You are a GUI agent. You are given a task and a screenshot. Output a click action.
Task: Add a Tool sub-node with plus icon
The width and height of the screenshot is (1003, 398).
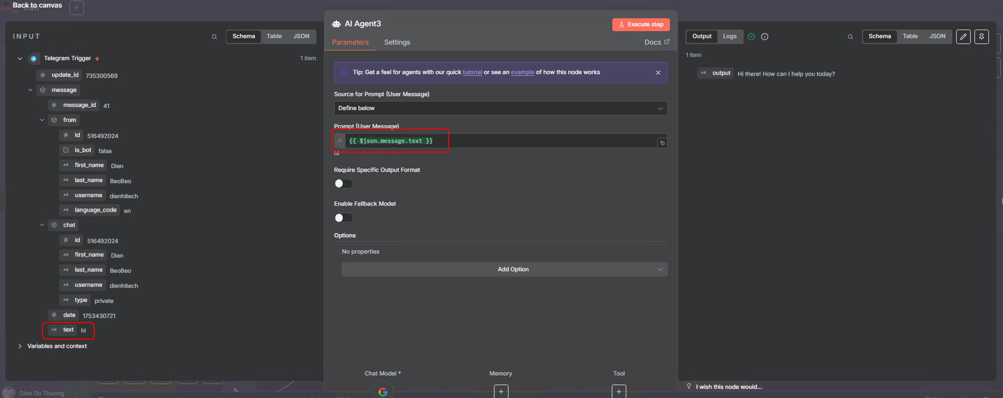[619, 392]
